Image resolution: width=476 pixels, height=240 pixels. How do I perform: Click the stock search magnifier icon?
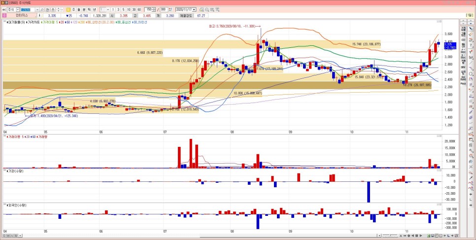[x=42, y=9]
